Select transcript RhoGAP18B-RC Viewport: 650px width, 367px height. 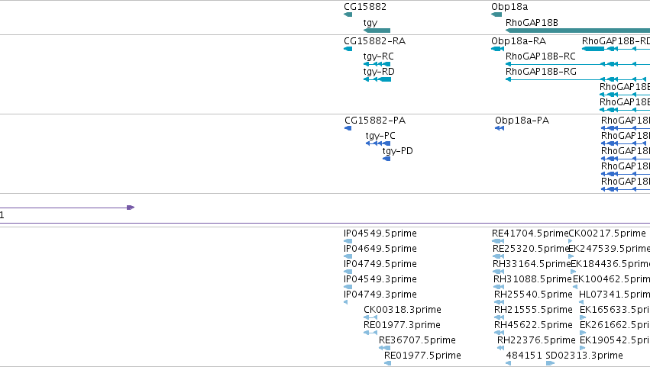click(x=541, y=56)
